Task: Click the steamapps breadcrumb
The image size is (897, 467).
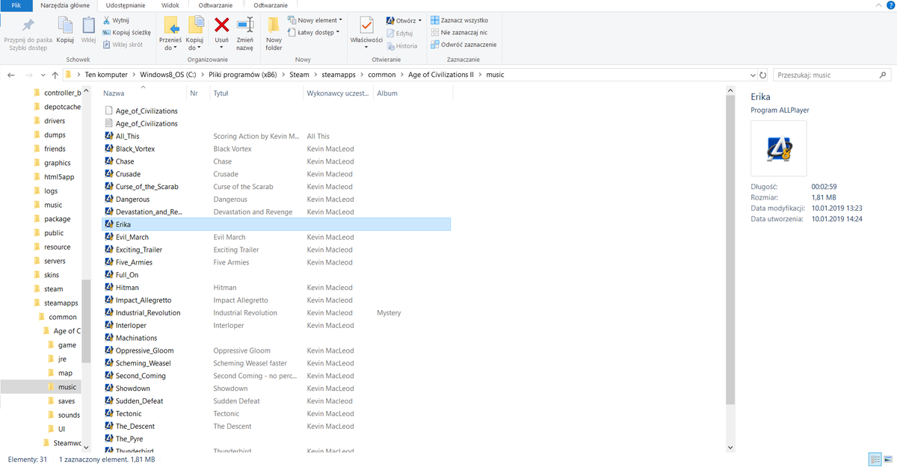Action: click(x=337, y=75)
